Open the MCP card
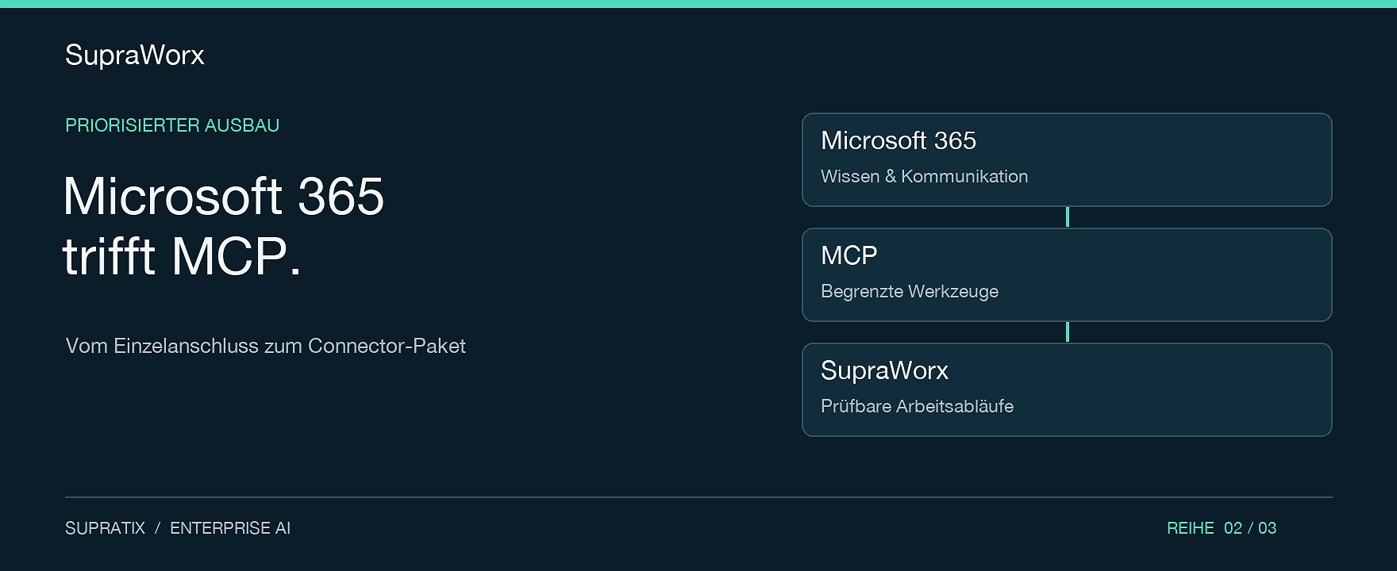This screenshot has height=571, width=1397. point(1067,274)
